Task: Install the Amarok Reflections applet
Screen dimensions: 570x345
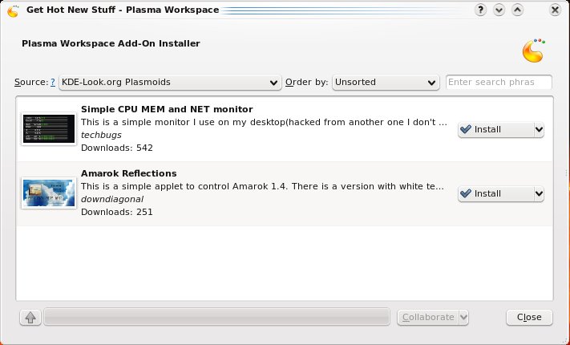Action: 493,194
